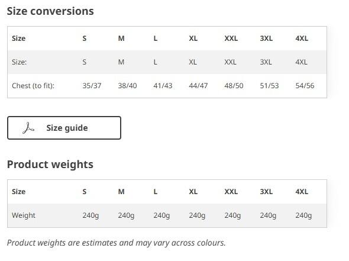The height and width of the screenshot is (261, 349).
Task: Click the 48/50 chest measurement
Action: pos(234,86)
